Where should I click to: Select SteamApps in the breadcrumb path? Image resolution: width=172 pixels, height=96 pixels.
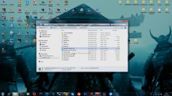pos(80,25)
